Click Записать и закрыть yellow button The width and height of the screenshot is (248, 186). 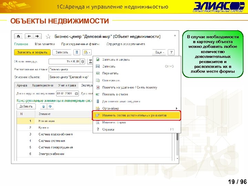pos(32,52)
